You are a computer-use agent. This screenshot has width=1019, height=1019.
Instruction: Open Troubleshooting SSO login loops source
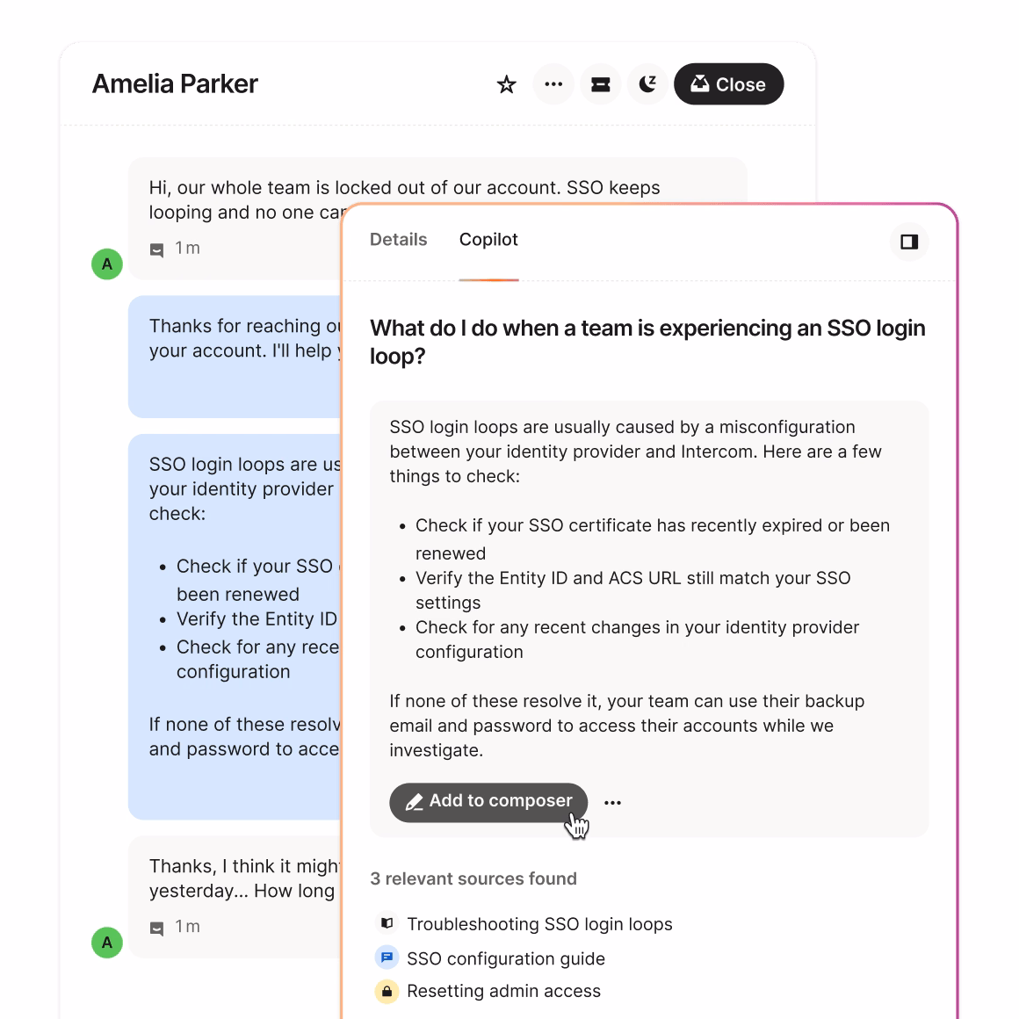[539, 924]
